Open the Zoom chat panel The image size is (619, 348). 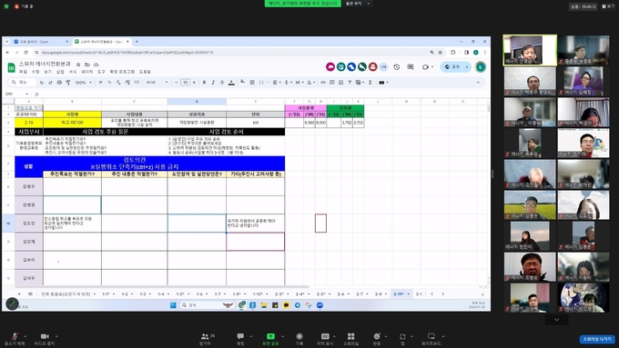240,339
